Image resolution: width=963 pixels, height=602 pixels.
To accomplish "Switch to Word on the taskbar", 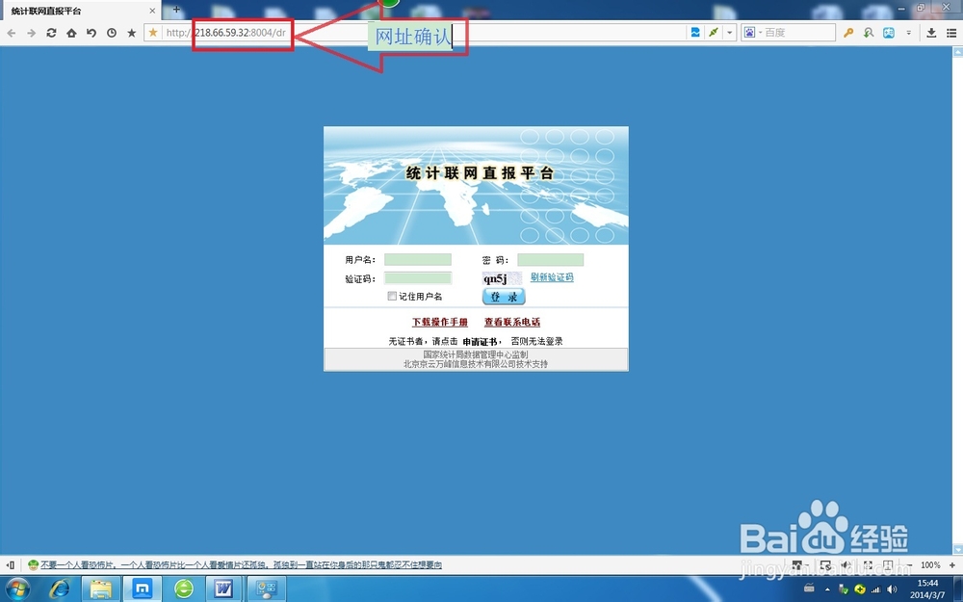I will click(223, 589).
